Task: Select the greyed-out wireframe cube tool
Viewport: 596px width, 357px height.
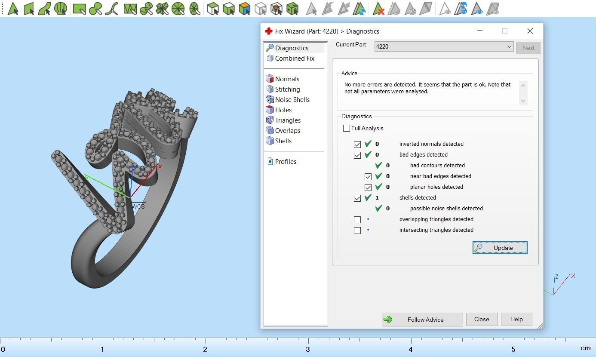Action: [261, 9]
